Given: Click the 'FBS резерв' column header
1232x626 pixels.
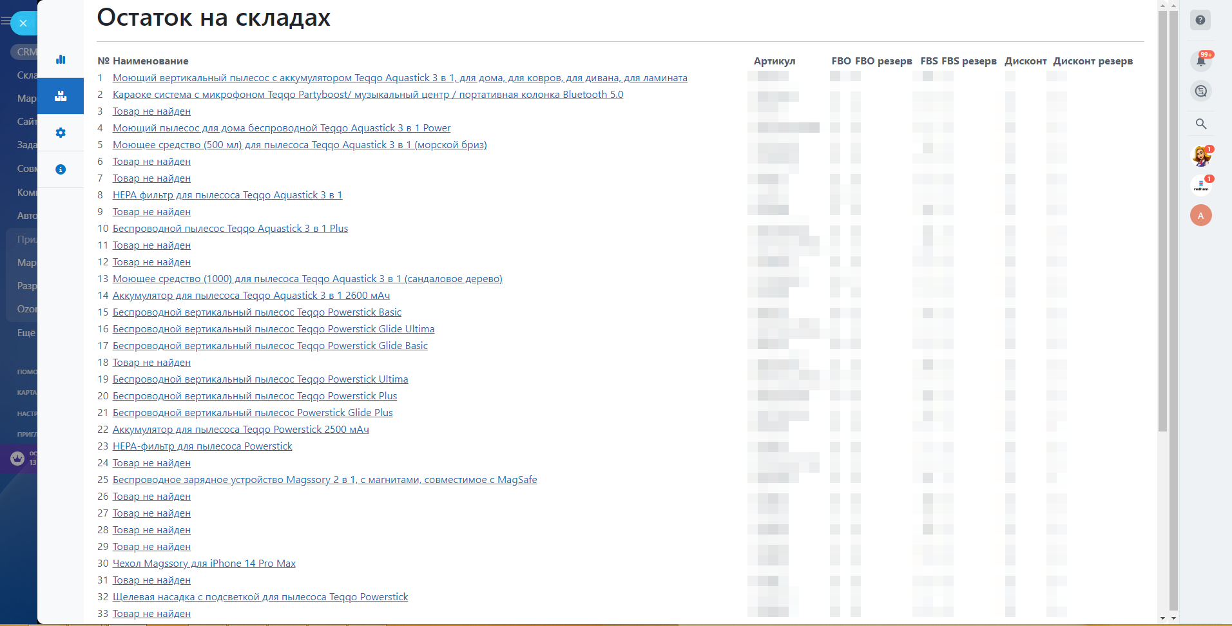Looking at the screenshot, I should pyautogui.click(x=969, y=61).
